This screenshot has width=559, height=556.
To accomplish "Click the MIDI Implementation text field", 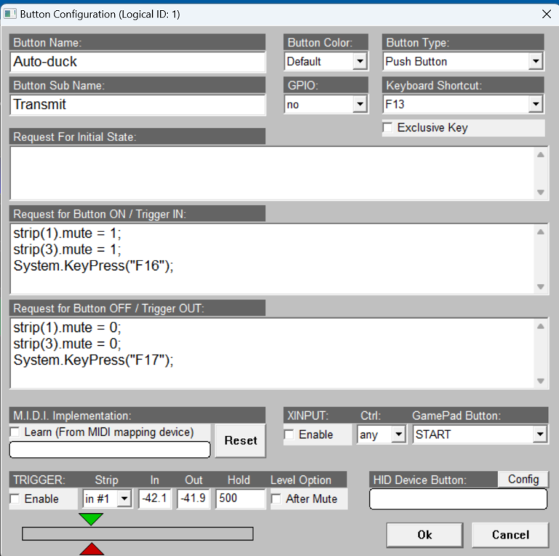I will coord(110,450).
